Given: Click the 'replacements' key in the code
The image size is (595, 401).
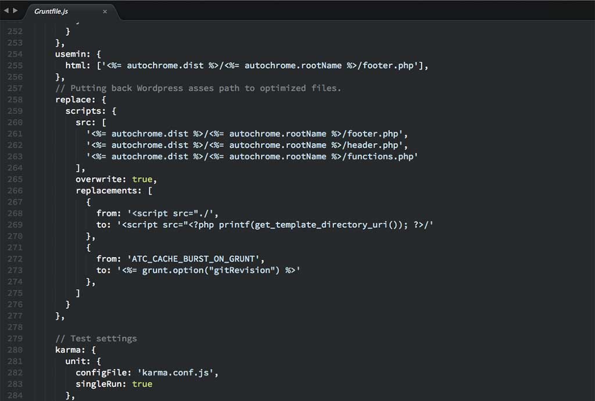Looking at the screenshot, I should point(108,191).
